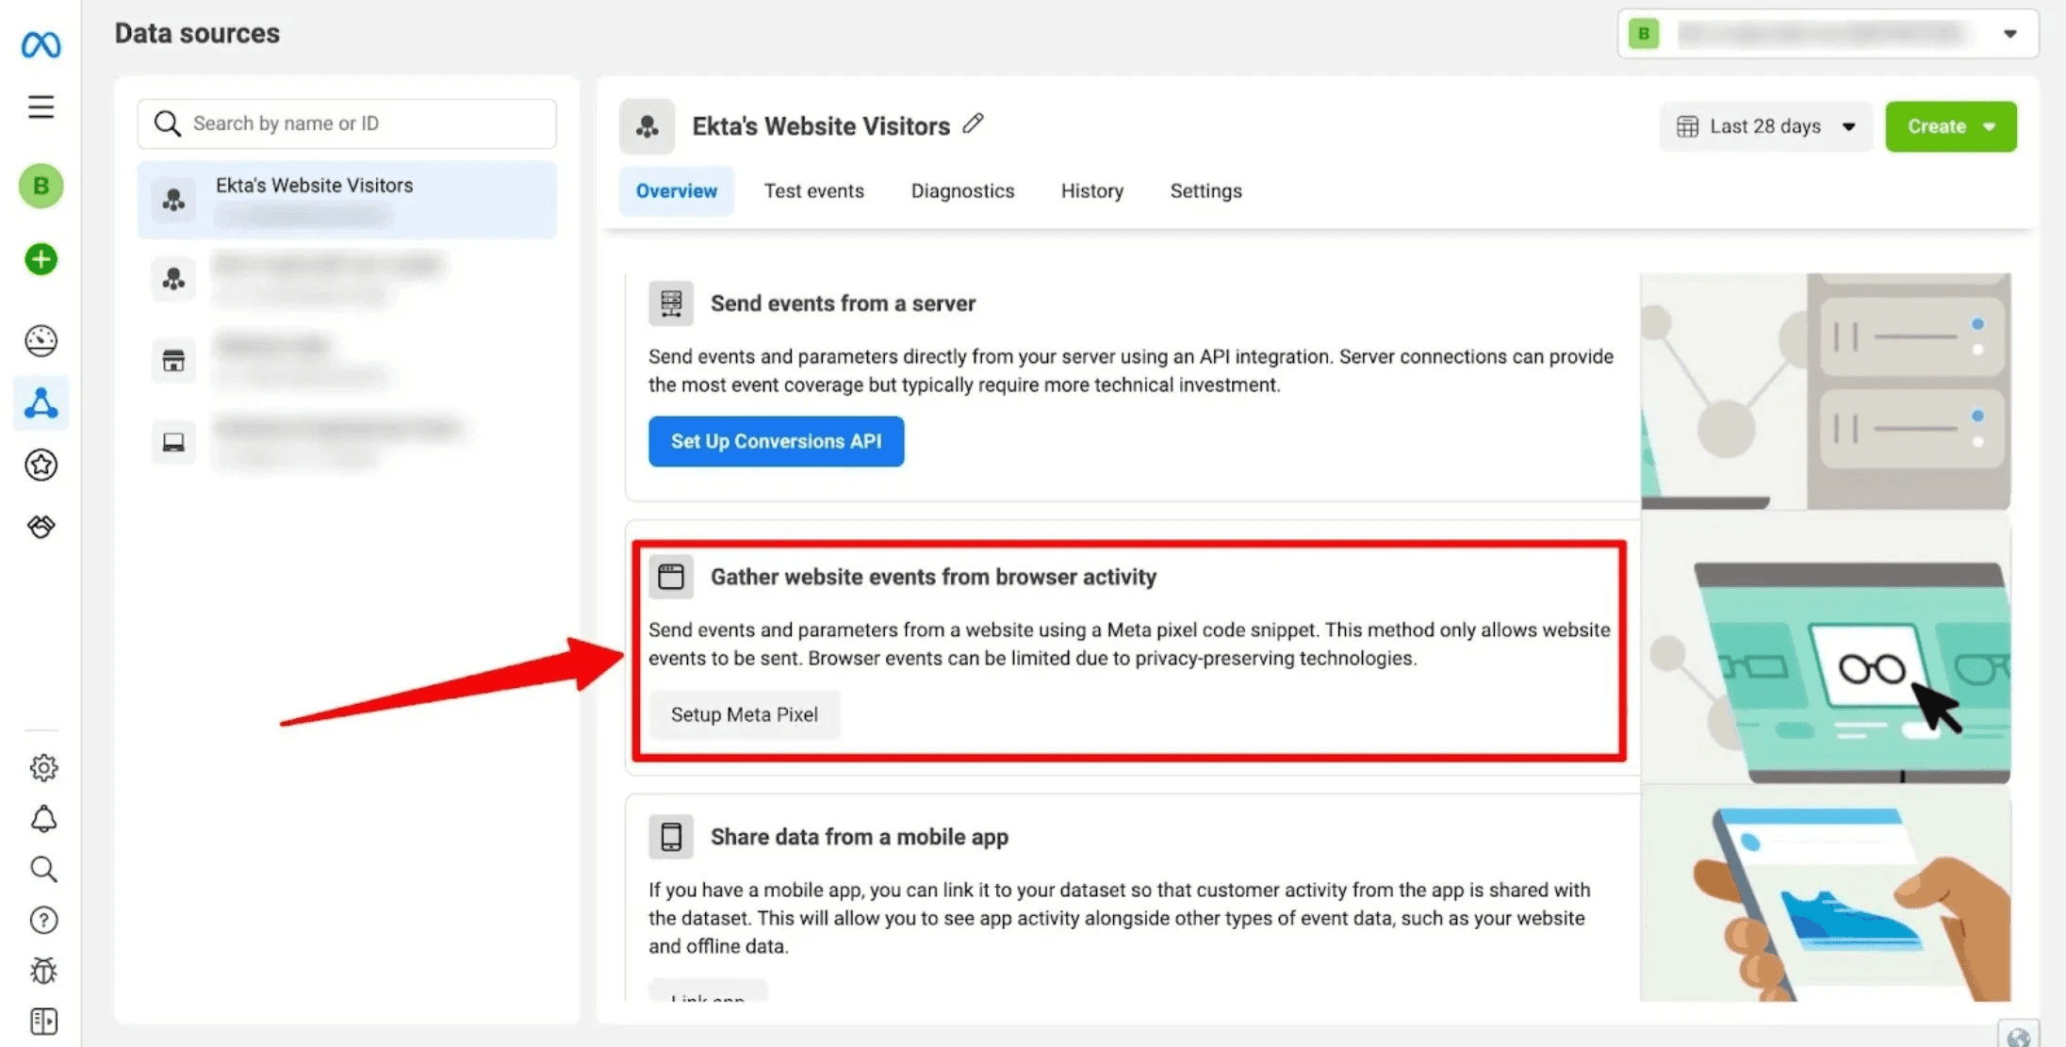The image size is (2066, 1047).
Task: Edit dataset name with the pencil icon
Action: click(x=974, y=124)
